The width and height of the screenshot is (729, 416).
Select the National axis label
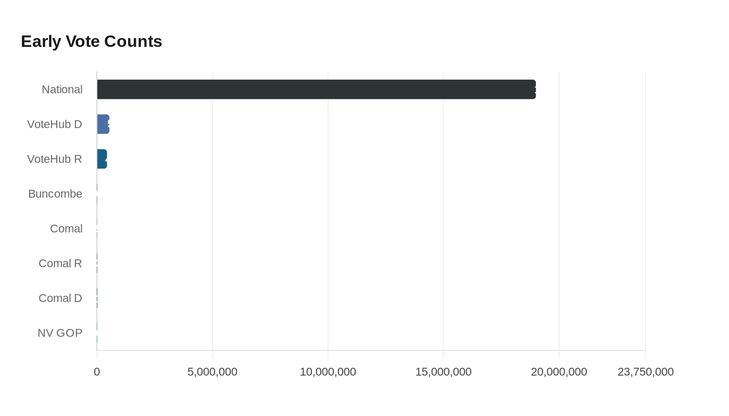62,89
